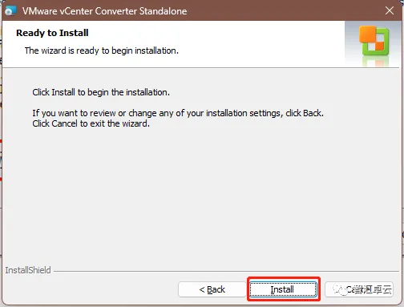Click the orange and green VMware logo
This screenshot has height=307, width=404.
[x=374, y=41]
